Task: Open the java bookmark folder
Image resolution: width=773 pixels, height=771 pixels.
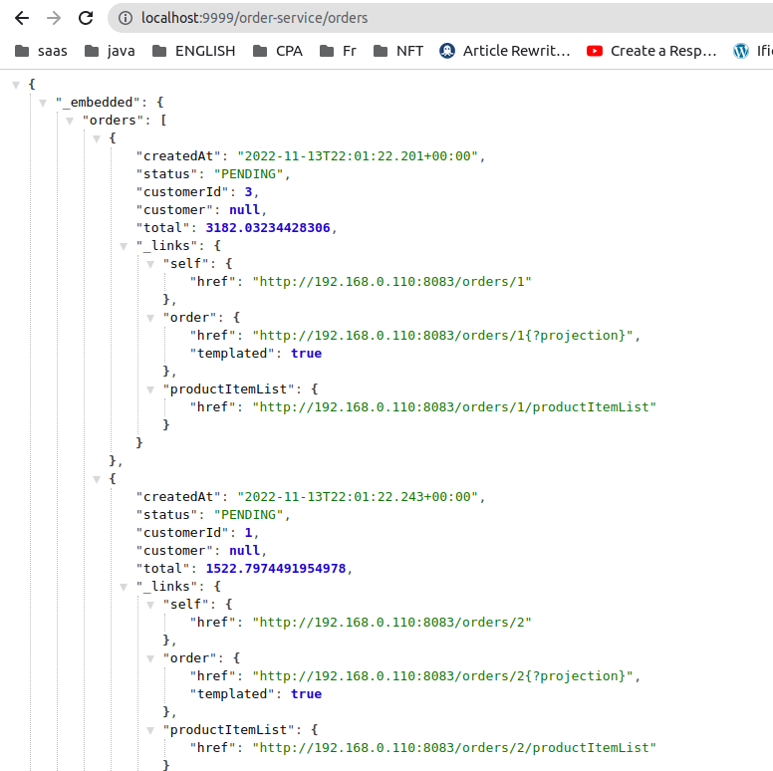Action: (x=110, y=51)
